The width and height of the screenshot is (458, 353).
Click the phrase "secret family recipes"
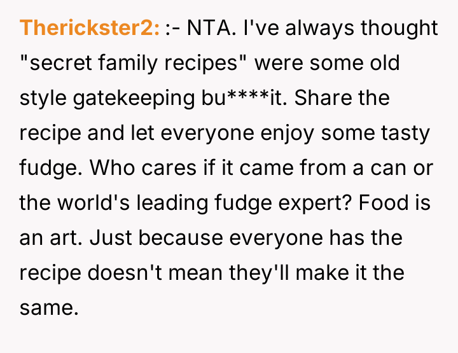[x=134, y=63]
